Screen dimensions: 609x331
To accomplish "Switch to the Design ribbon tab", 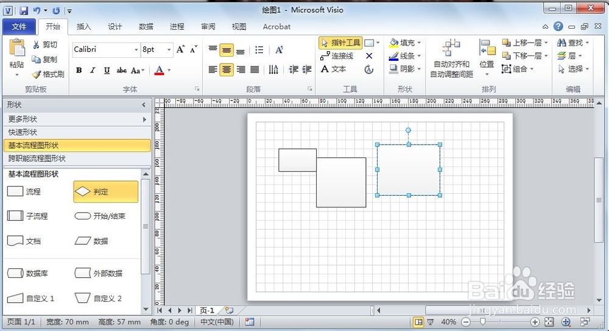I will (x=114, y=27).
